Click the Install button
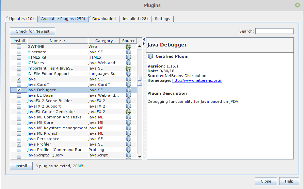This screenshot has height=189, width=304. click(21, 166)
